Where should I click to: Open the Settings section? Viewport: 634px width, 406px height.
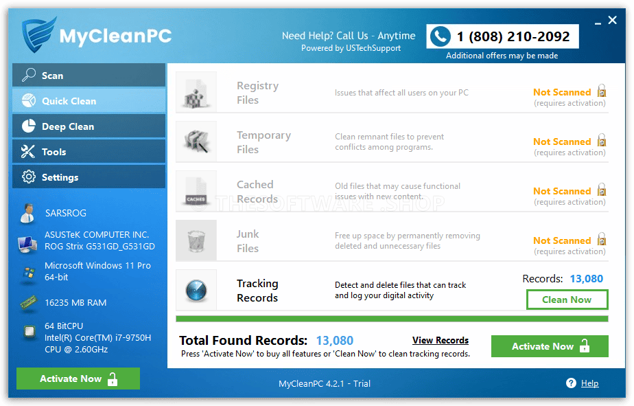pos(89,177)
